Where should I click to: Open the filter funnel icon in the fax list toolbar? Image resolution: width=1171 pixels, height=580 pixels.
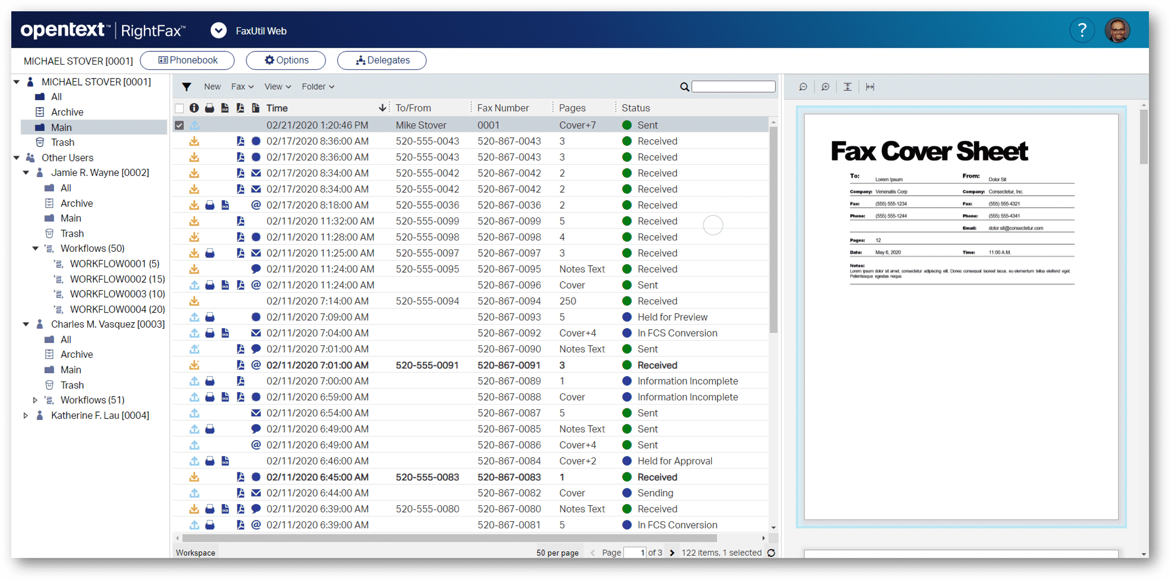[186, 86]
